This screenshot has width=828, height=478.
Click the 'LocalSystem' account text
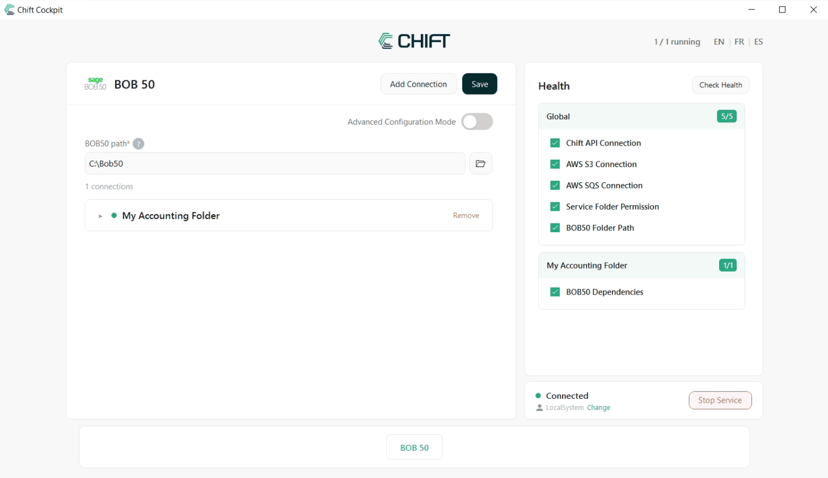pyautogui.click(x=565, y=408)
